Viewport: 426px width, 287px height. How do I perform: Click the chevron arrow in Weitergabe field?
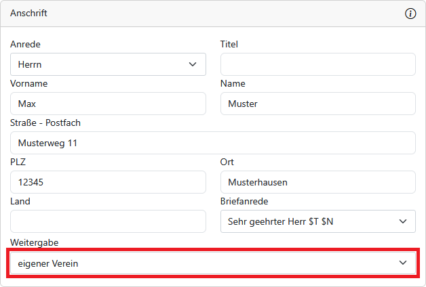pyautogui.click(x=403, y=263)
